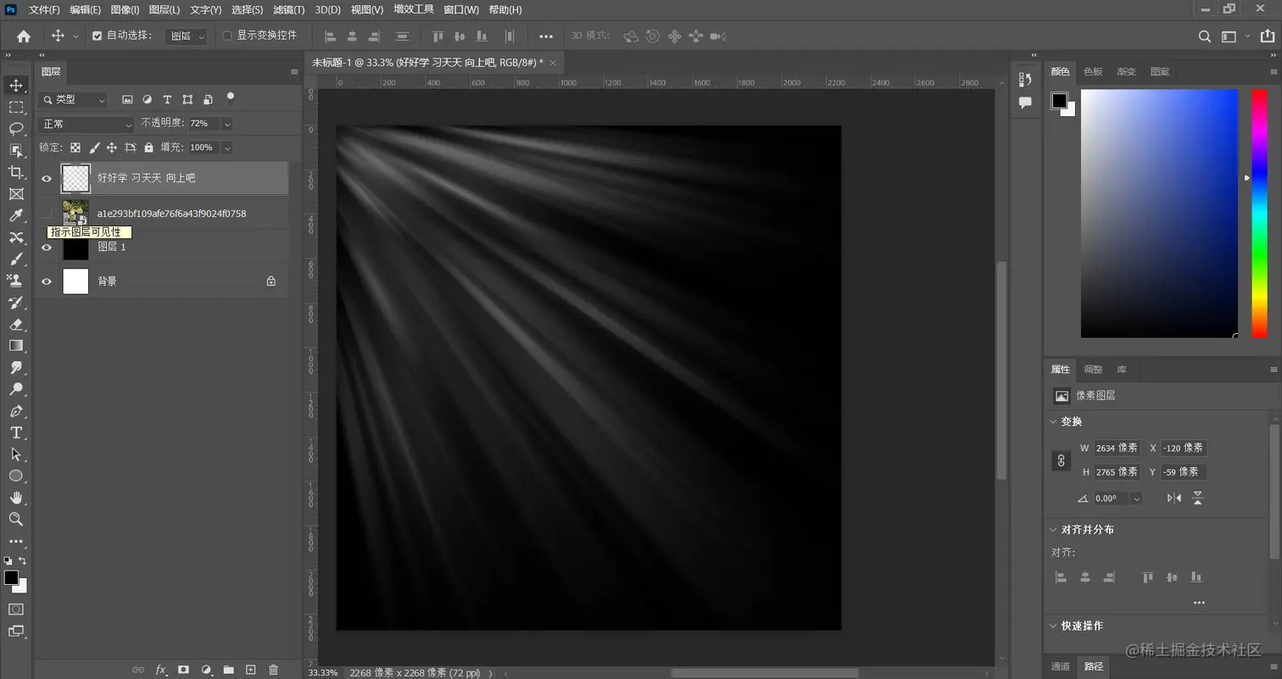
Task: Click the delete layer trash button
Action: pyautogui.click(x=273, y=670)
